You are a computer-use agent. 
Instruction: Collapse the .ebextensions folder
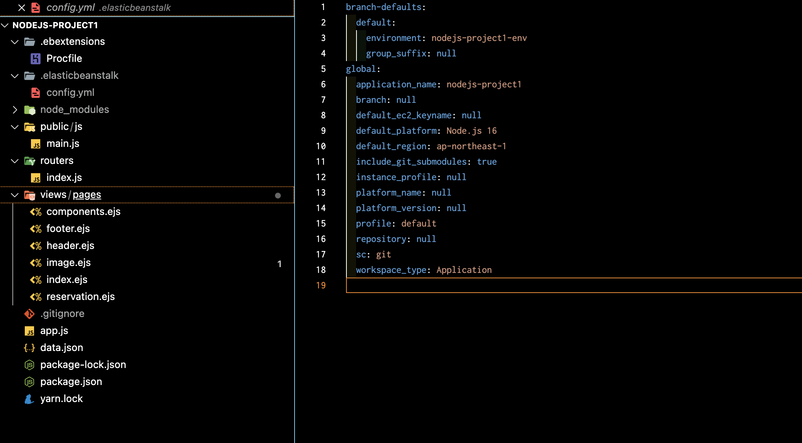click(15, 42)
